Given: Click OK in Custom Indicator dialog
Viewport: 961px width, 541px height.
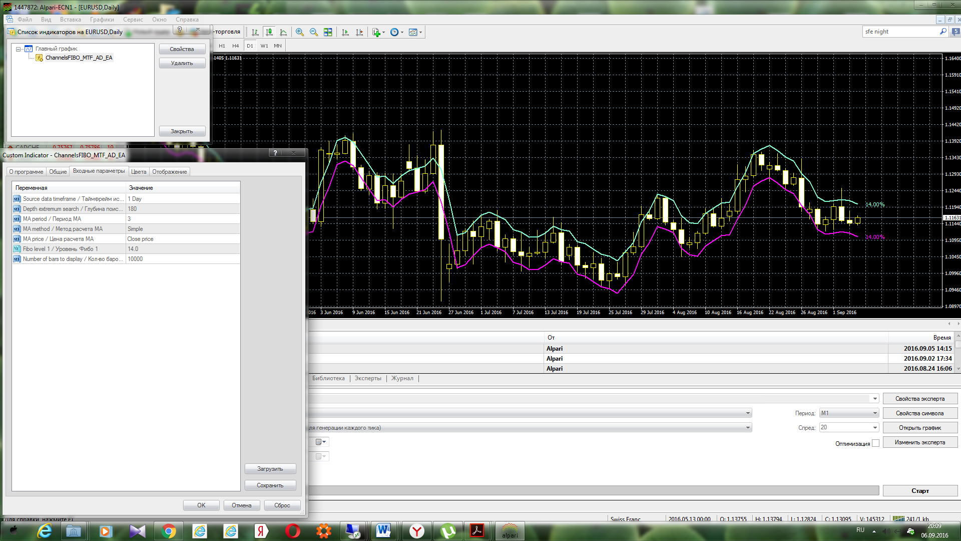Looking at the screenshot, I should click(x=201, y=505).
